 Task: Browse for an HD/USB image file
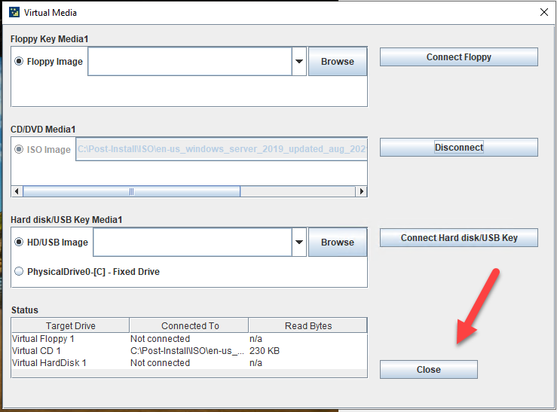click(337, 243)
